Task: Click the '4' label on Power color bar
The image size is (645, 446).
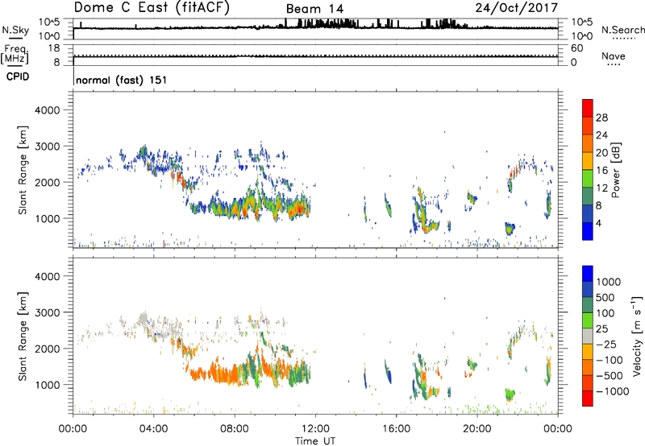Action: (599, 223)
